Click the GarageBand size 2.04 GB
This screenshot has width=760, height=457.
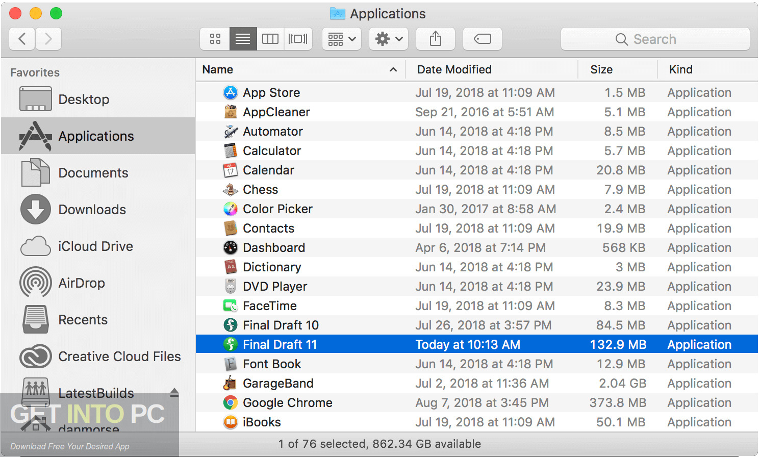point(623,383)
